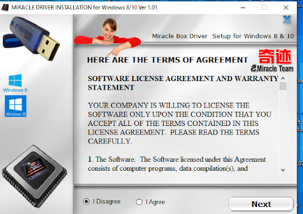Click the empty license scrollbar track
This screenshot has height=214, width=303.
283,128
